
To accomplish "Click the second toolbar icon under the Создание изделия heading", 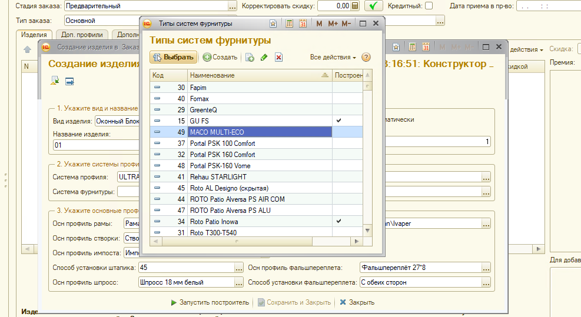I will pyautogui.click(x=69, y=81).
